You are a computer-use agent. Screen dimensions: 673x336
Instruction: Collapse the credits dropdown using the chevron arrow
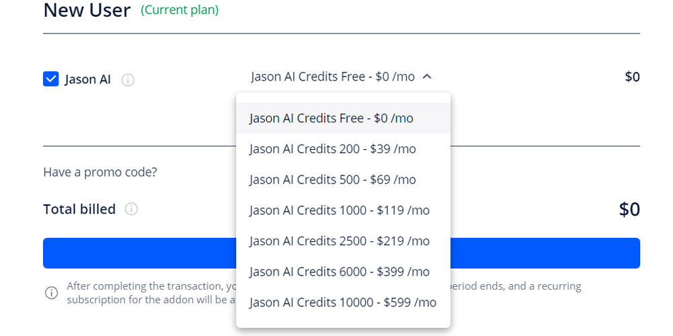pos(427,77)
